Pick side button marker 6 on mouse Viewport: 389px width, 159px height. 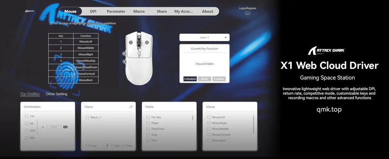[x=124, y=54]
